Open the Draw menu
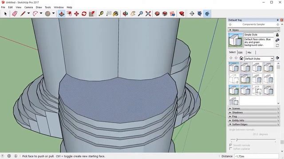Screen dimensions: 284x159 click(x=39, y=8)
